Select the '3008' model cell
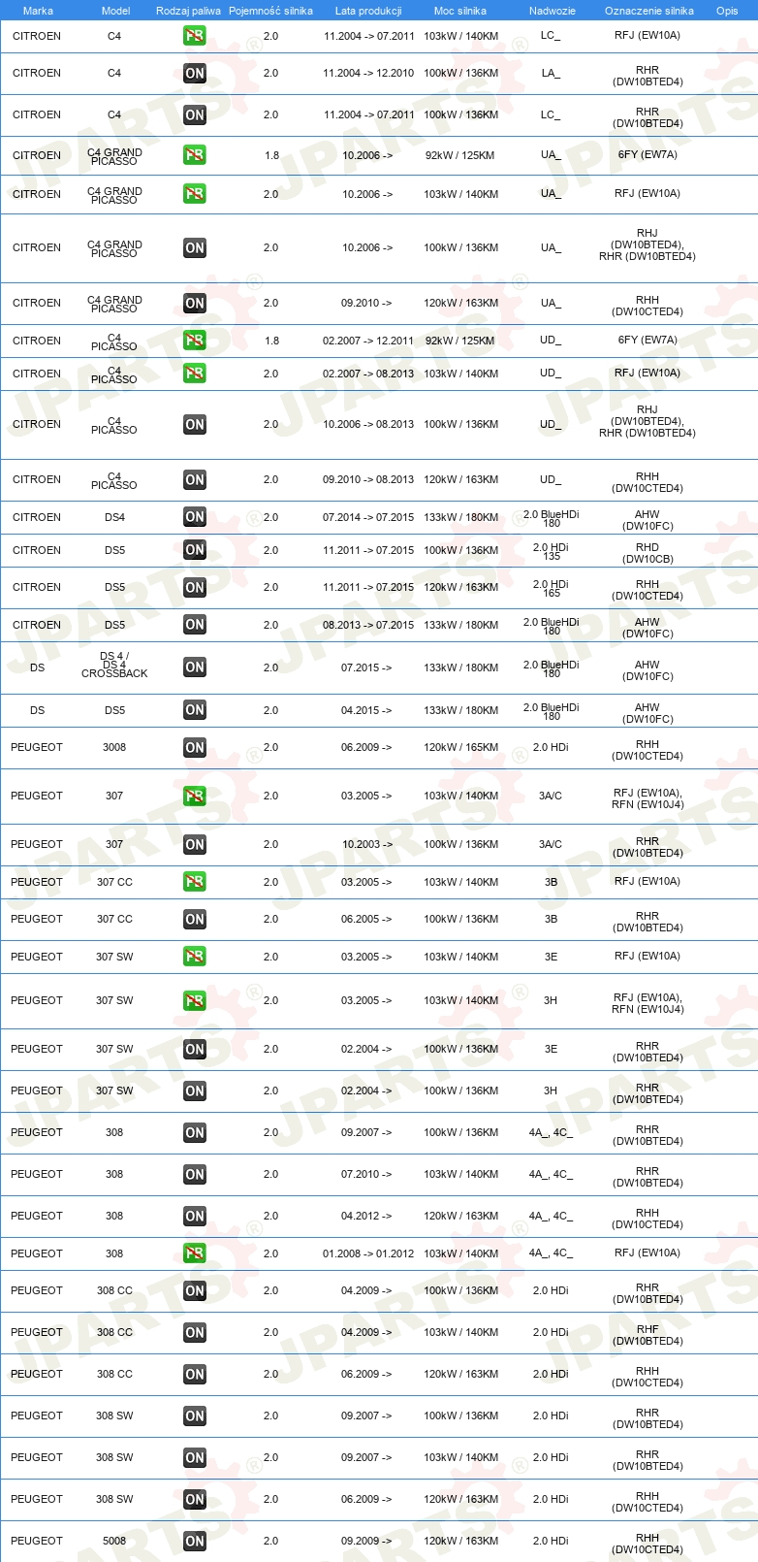 click(x=114, y=747)
